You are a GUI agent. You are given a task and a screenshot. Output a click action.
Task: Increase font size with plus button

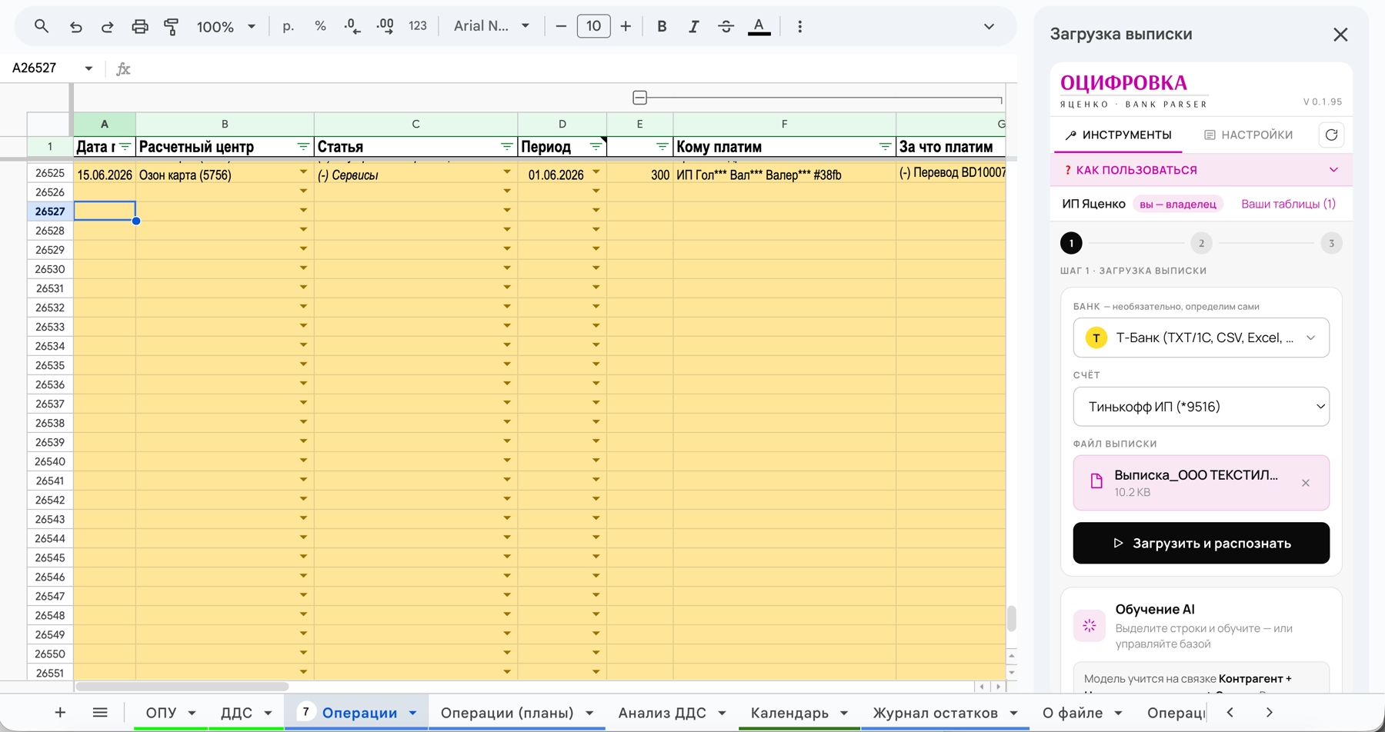tap(626, 26)
